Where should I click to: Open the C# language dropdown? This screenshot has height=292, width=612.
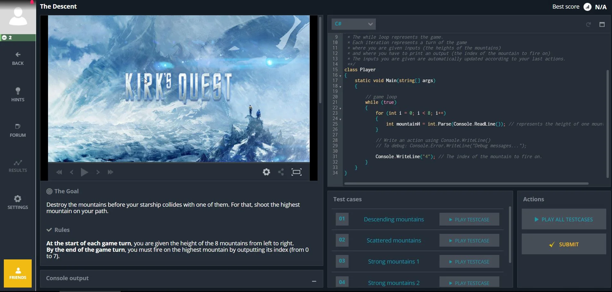coord(354,24)
